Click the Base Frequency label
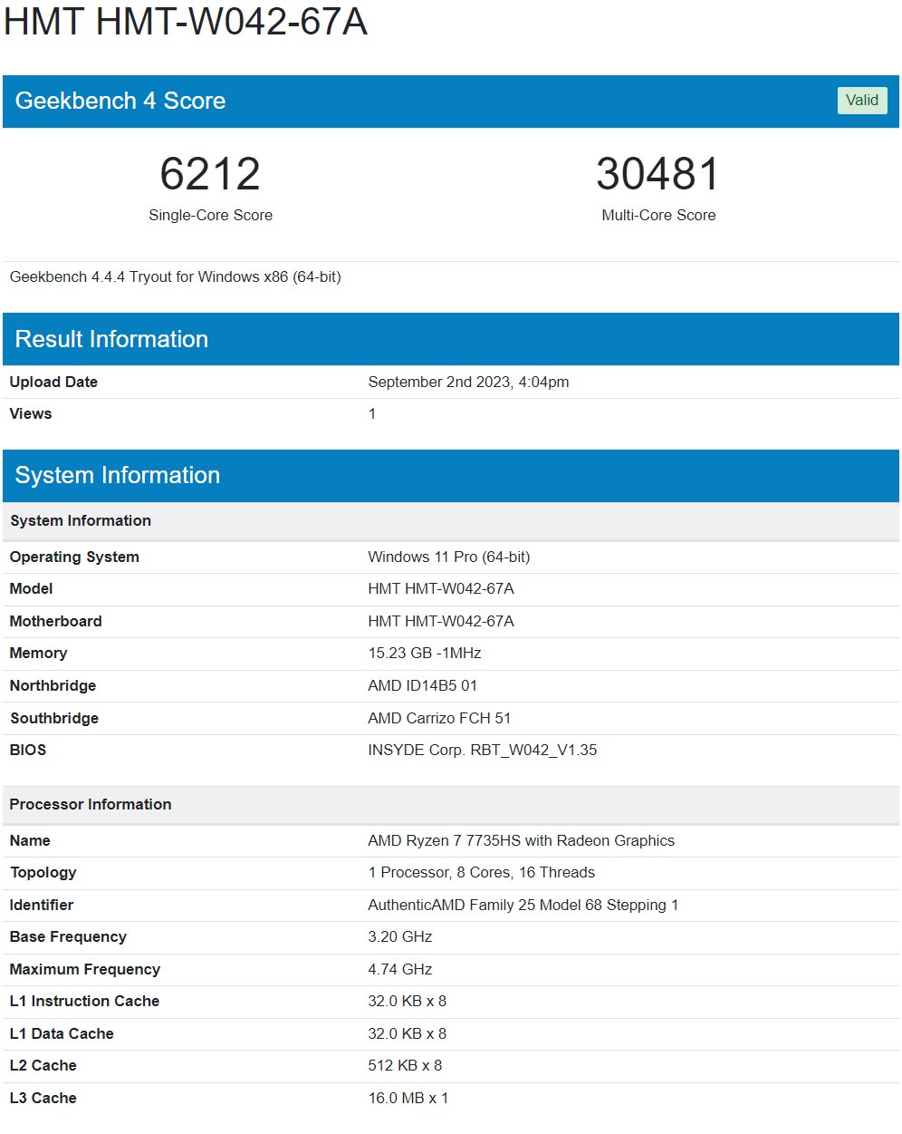This screenshot has width=902, height=1134. (x=68, y=936)
